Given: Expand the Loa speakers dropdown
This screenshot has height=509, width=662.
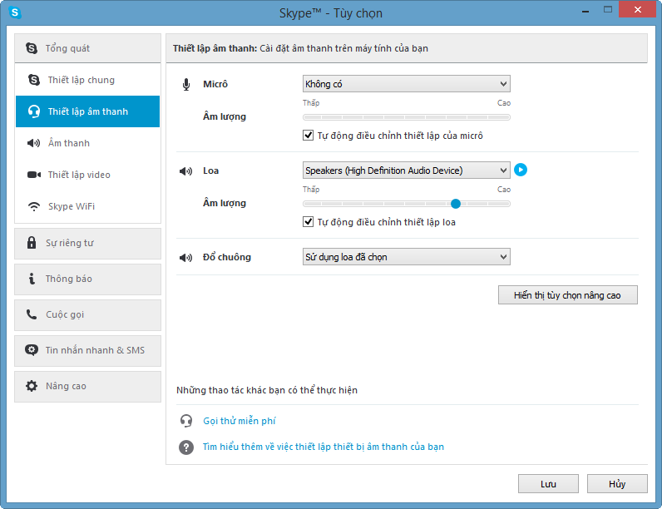Looking at the screenshot, I should pyautogui.click(x=406, y=170).
